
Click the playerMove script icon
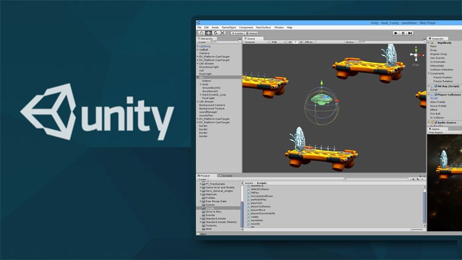249,210
